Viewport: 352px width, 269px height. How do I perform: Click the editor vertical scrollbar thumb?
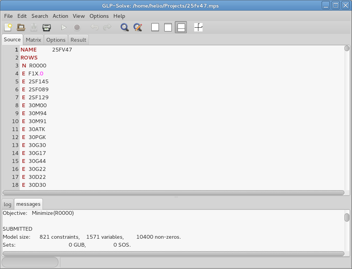[x=347, y=48]
